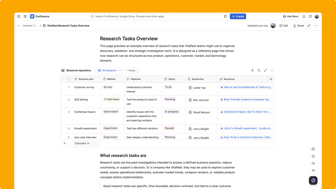Open search filter icon in search bar
The width and height of the screenshot is (336, 189).
click(225, 16)
